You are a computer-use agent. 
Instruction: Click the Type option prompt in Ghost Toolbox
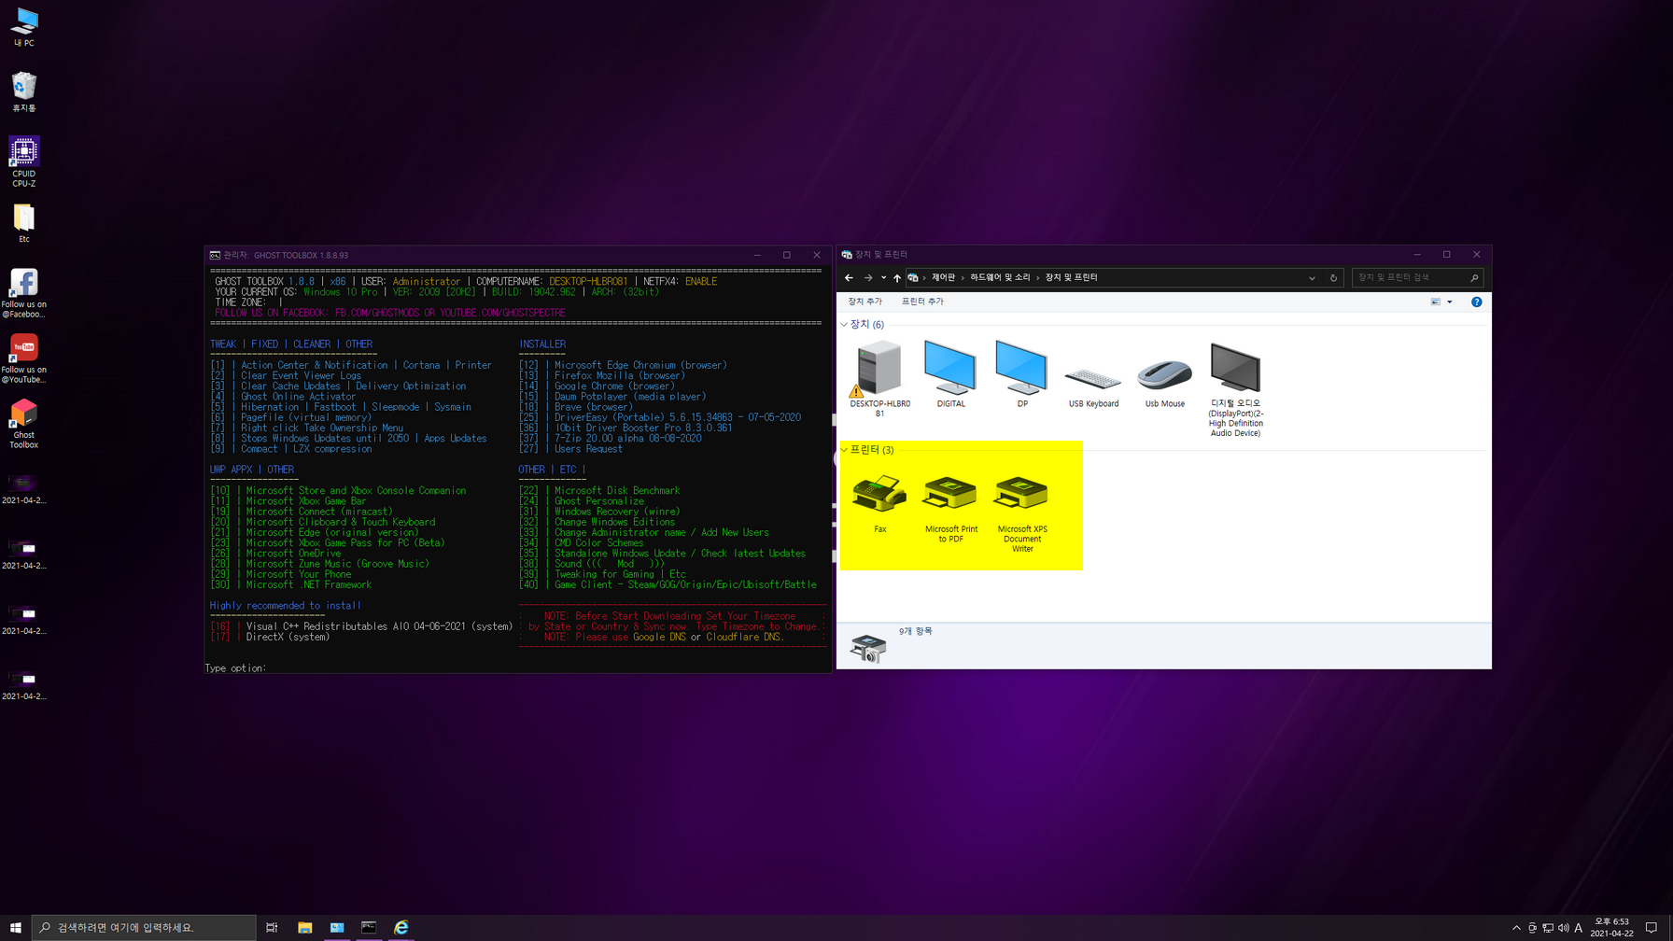point(235,668)
